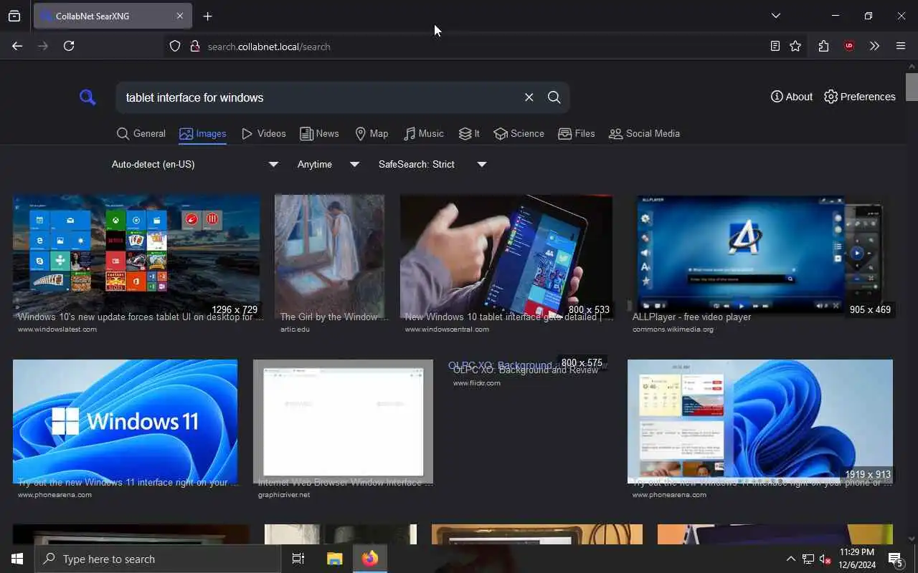Go back with the browser back arrow

click(x=17, y=46)
